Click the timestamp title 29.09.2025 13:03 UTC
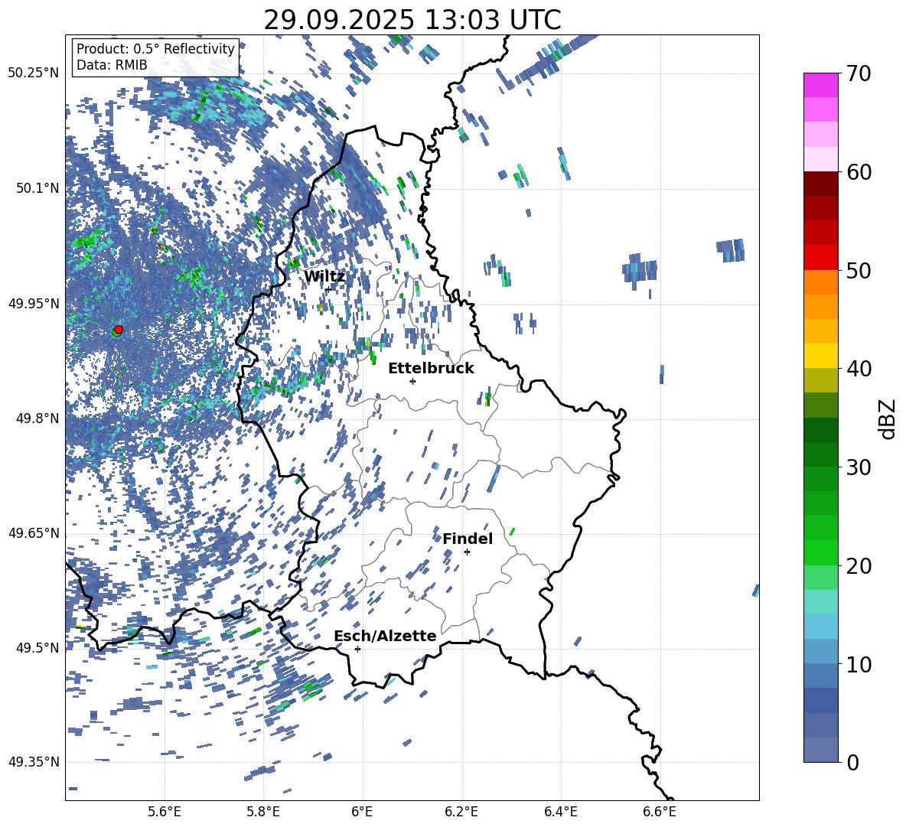 pos(412,20)
